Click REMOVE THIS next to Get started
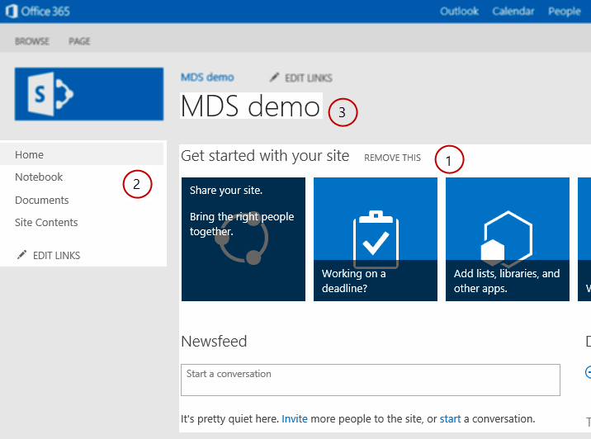 [x=392, y=158]
